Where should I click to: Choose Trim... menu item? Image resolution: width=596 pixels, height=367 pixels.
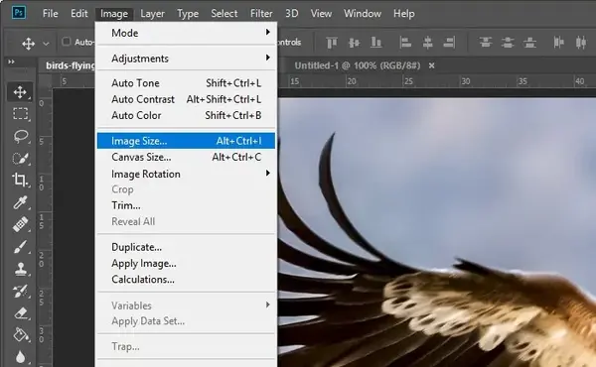click(187, 205)
